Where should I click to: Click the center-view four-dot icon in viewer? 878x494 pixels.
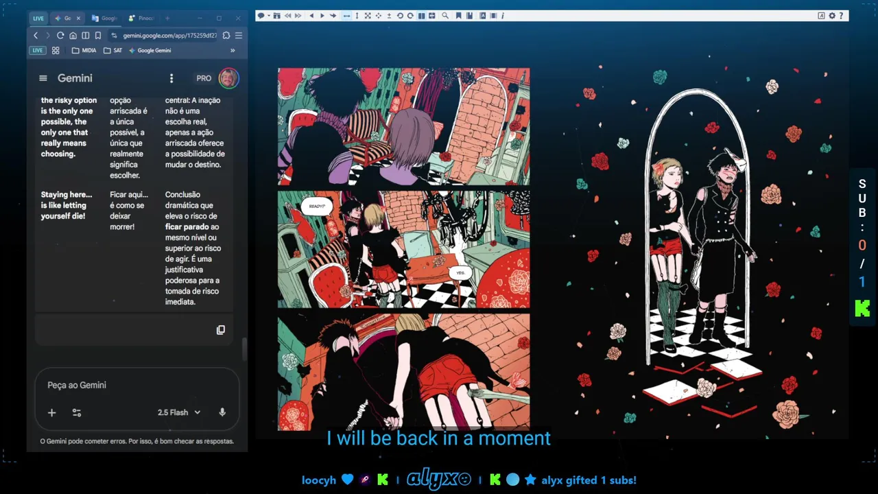(x=378, y=16)
